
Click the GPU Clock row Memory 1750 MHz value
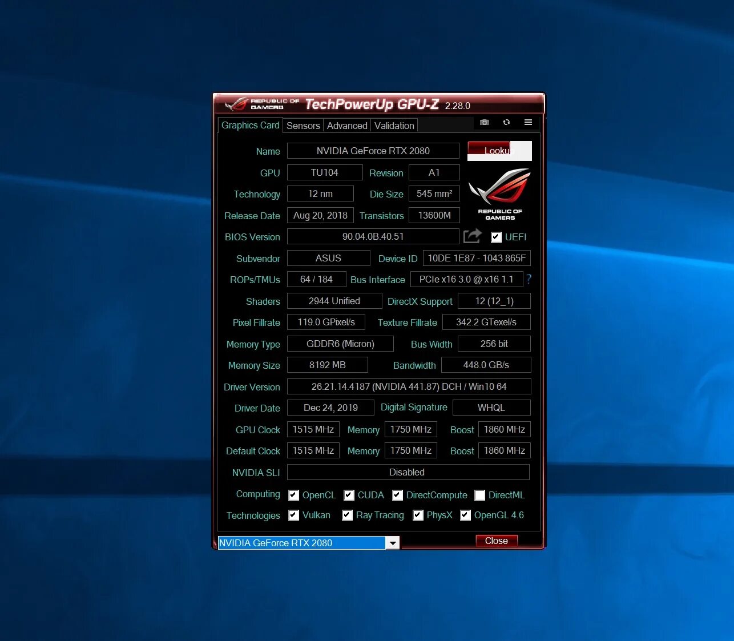point(411,429)
